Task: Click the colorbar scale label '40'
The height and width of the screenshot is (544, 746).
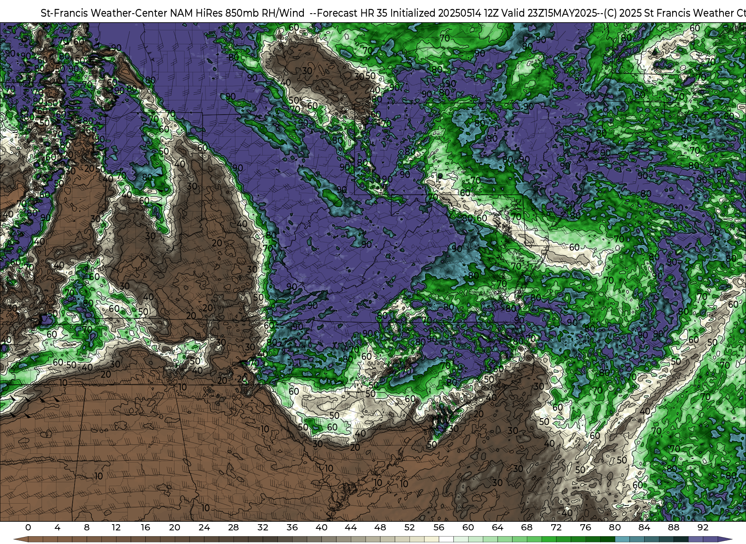Action: 321,527
